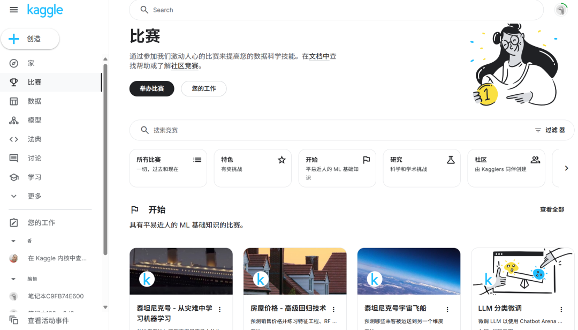This screenshot has width=578, height=330.
Task: Collapse the 看 viewed section arrow
Action: point(13,241)
